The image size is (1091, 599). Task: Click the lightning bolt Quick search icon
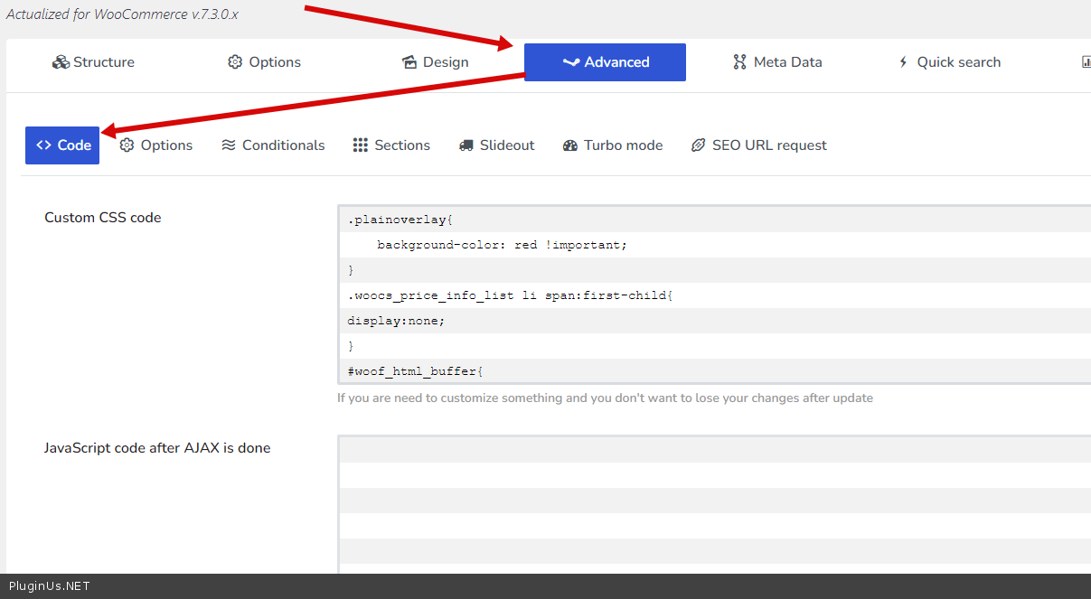[x=902, y=62]
